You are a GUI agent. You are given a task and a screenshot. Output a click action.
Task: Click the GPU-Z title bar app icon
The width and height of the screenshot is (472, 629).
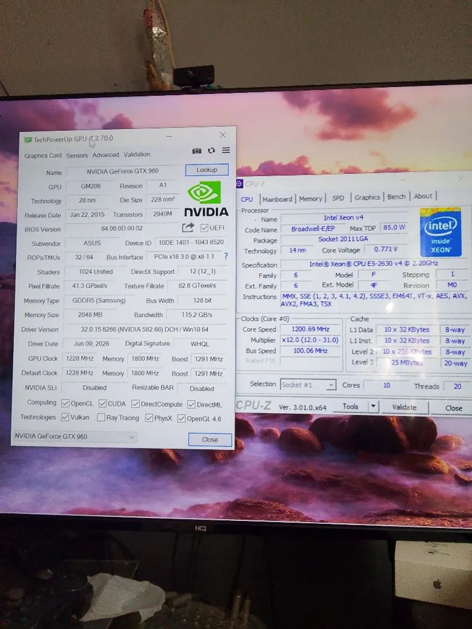click(x=28, y=140)
